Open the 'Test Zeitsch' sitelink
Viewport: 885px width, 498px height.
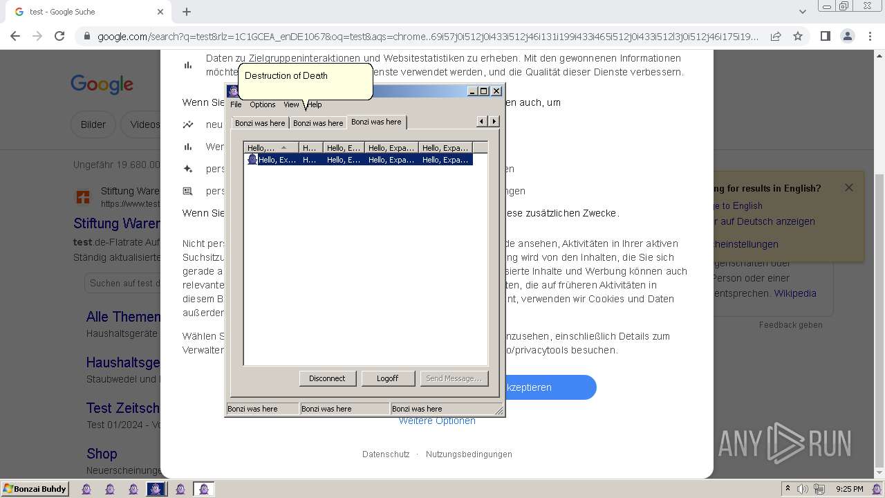coord(123,408)
